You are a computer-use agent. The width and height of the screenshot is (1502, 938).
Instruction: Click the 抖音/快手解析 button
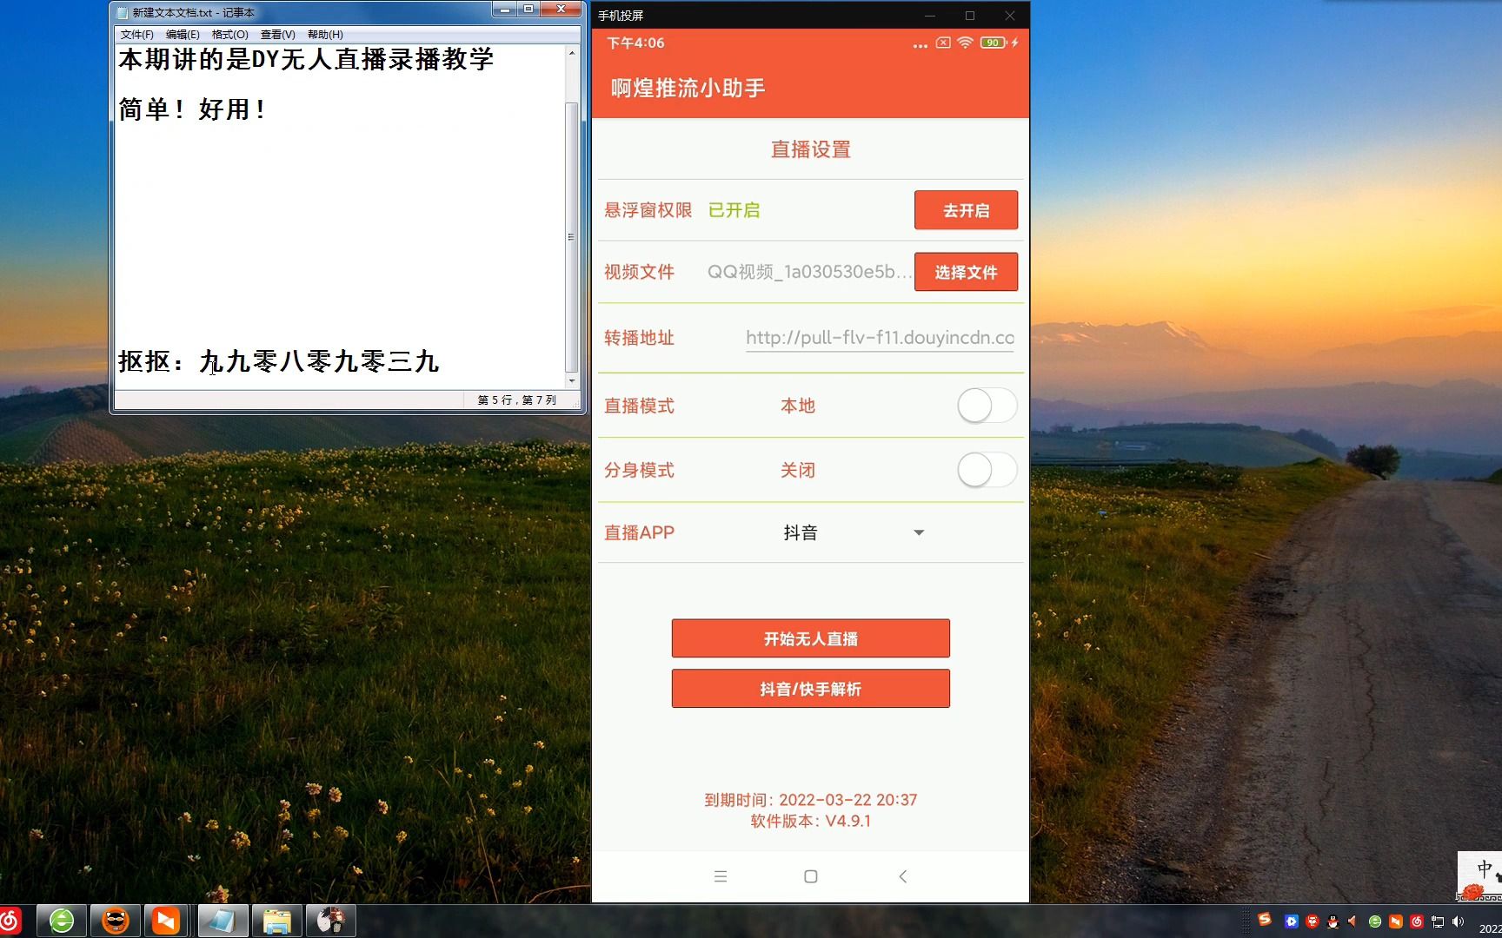coord(810,689)
